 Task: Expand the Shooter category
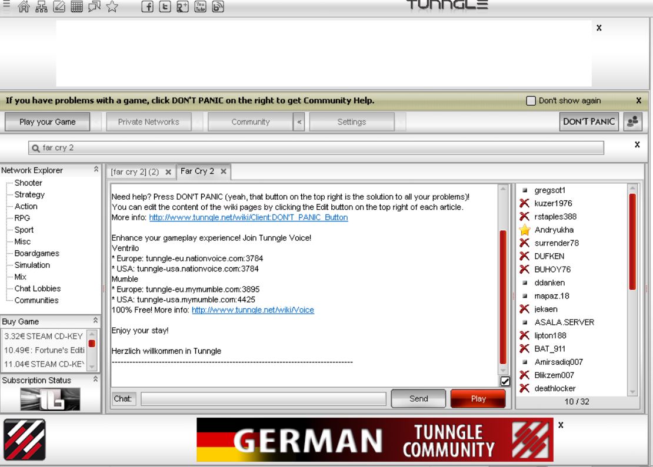point(28,183)
